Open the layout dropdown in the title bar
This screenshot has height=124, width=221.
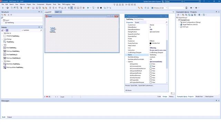182,1
